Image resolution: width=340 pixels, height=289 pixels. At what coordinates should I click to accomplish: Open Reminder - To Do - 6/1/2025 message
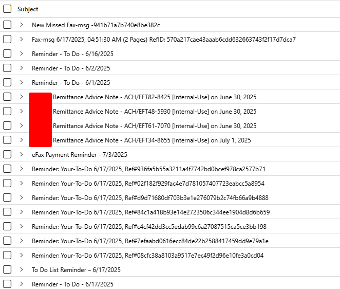click(71, 83)
